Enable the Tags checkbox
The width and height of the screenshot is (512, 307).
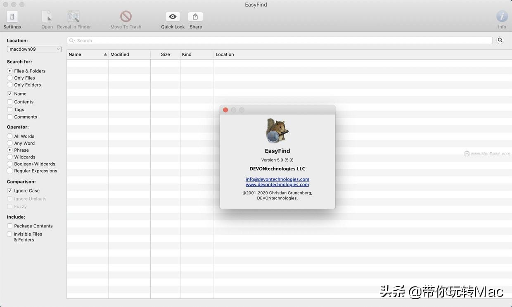point(10,110)
